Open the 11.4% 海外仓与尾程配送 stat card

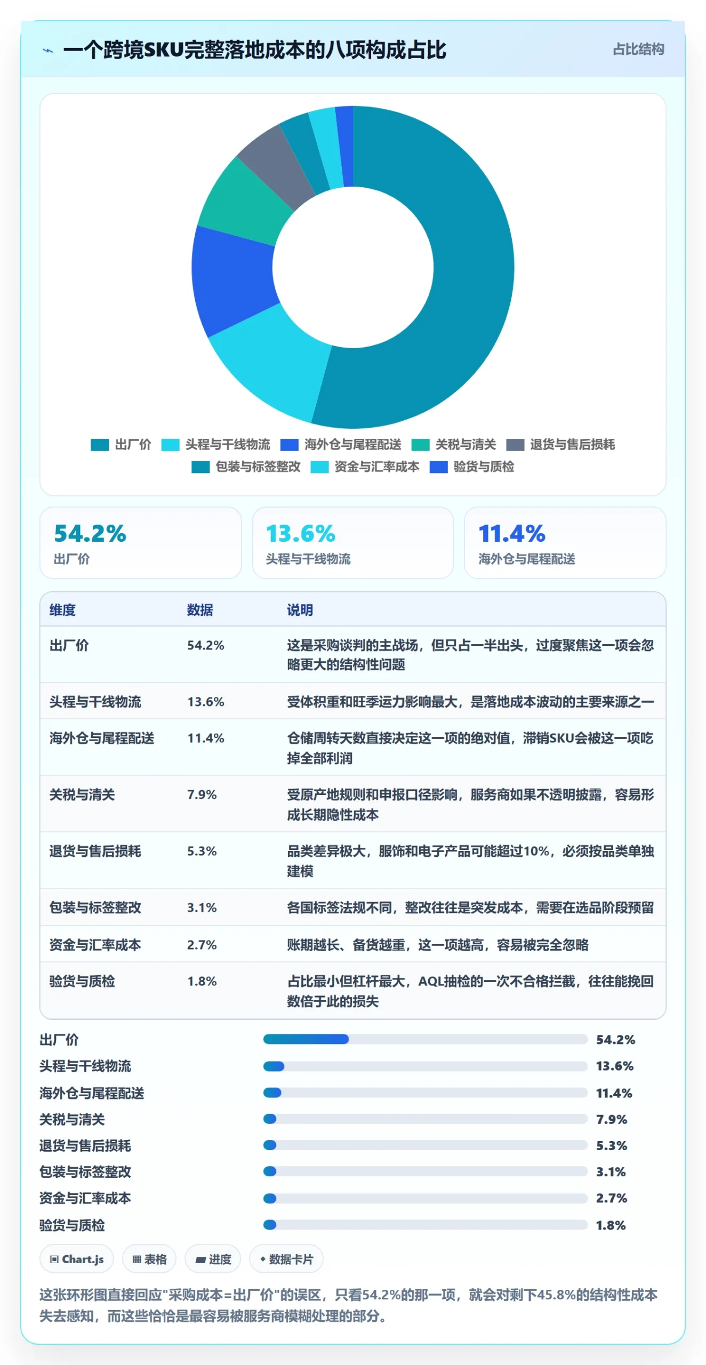pyautogui.click(x=565, y=543)
